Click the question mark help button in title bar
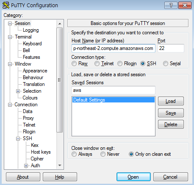This screenshot has height=185, width=194. pos(171,6)
